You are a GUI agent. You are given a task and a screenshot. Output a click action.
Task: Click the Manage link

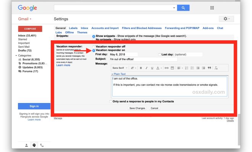(x=58, y=119)
